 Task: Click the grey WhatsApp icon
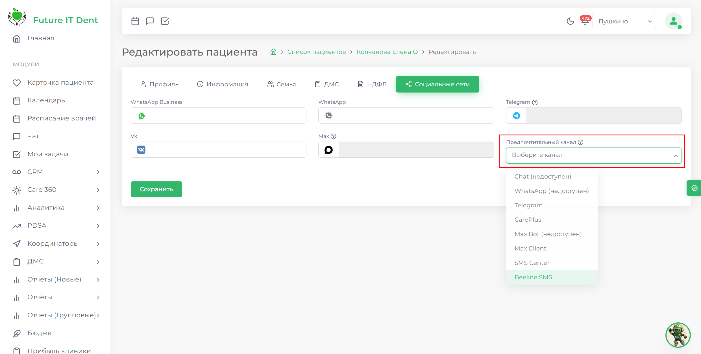328,116
